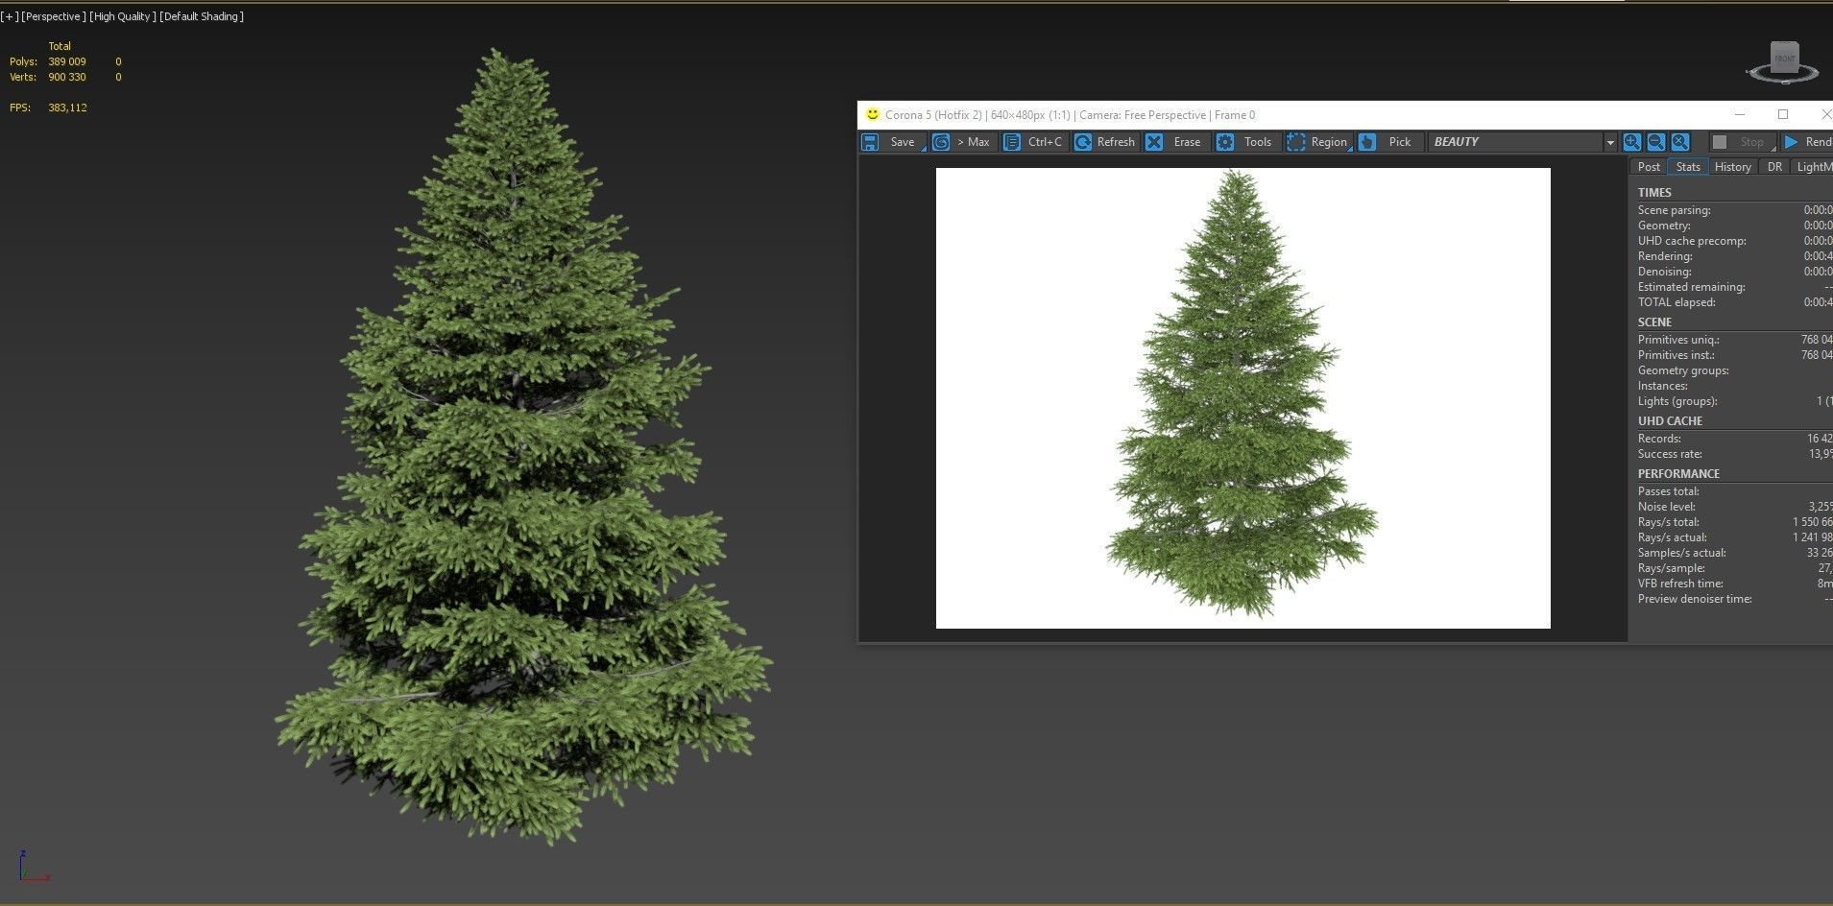Click the Passes total row
Image resolution: width=1833 pixels, height=906 pixels.
click(1735, 491)
